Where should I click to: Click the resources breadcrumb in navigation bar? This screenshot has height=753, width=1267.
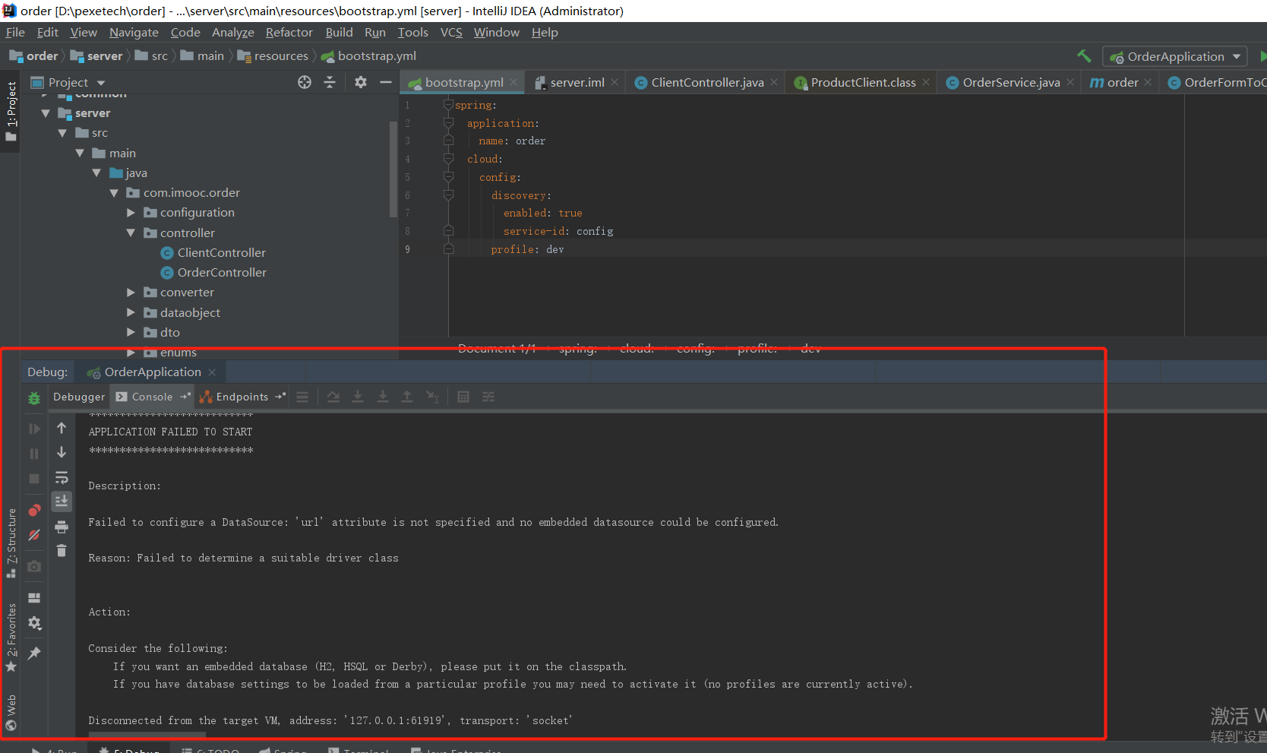273,56
